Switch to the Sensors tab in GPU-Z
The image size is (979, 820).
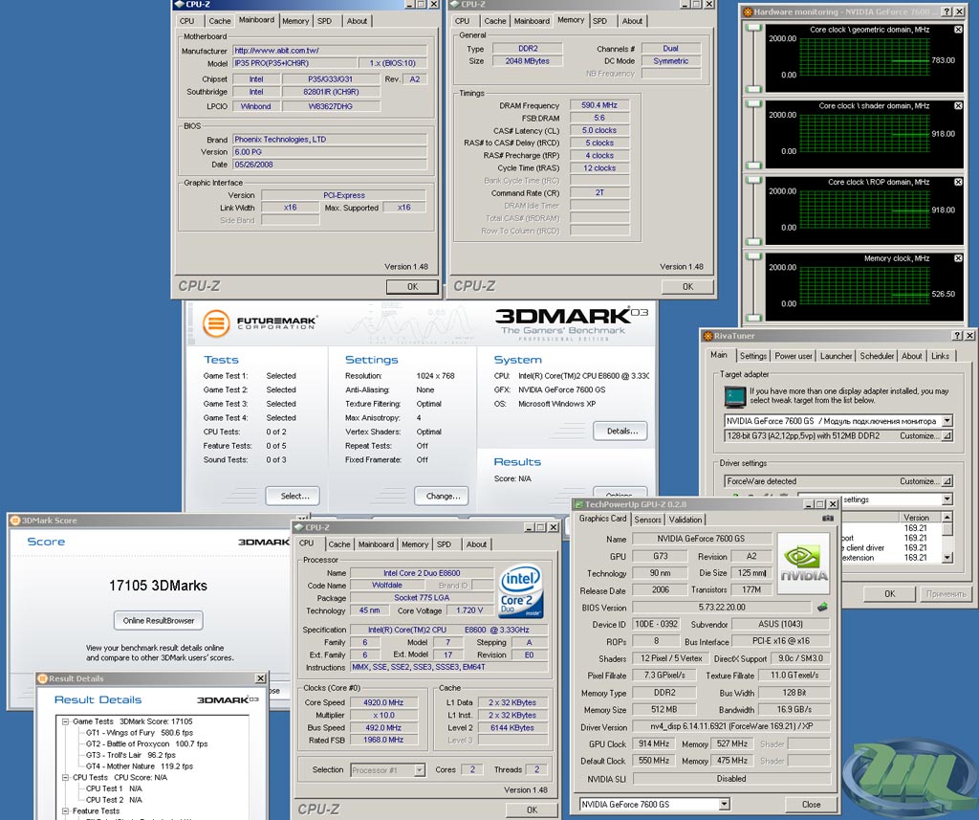(647, 520)
